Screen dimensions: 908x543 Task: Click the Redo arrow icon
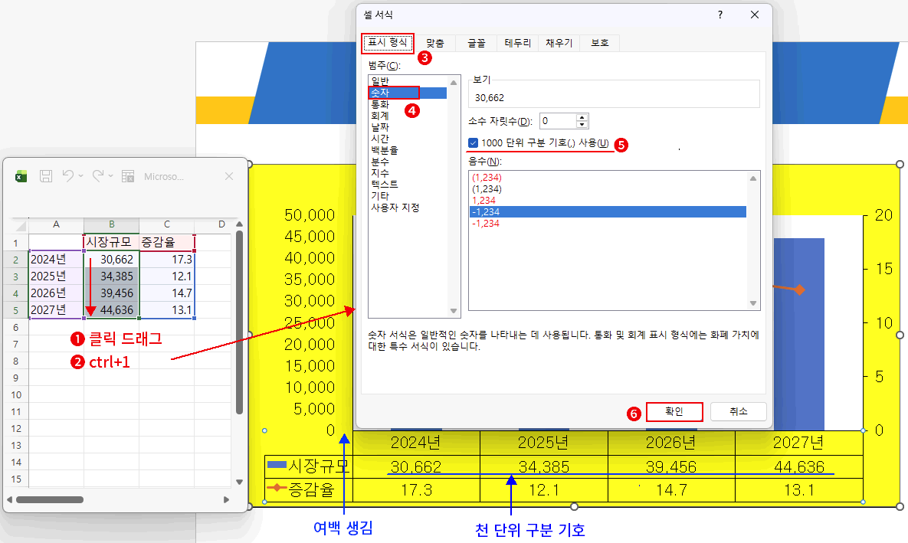pyautogui.click(x=98, y=176)
